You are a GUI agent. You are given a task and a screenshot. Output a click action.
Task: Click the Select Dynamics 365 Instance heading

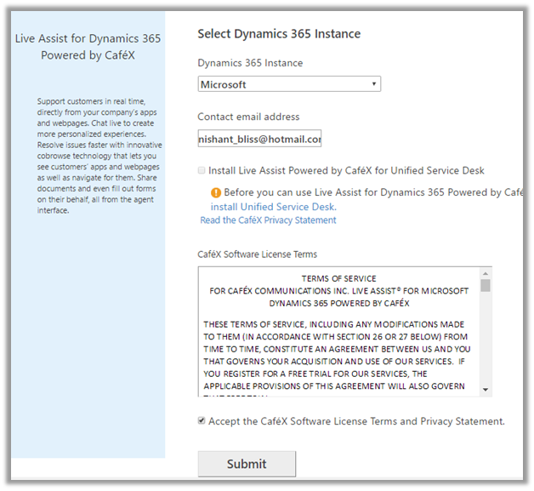pyautogui.click(x=279, y=34)
